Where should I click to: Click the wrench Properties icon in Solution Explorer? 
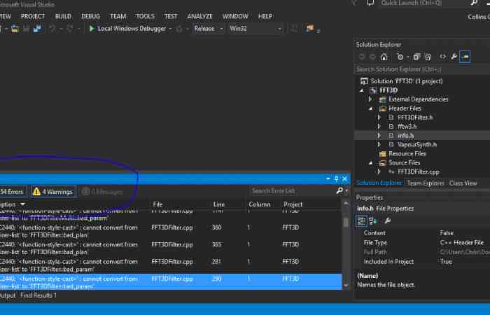click(454, 57)
